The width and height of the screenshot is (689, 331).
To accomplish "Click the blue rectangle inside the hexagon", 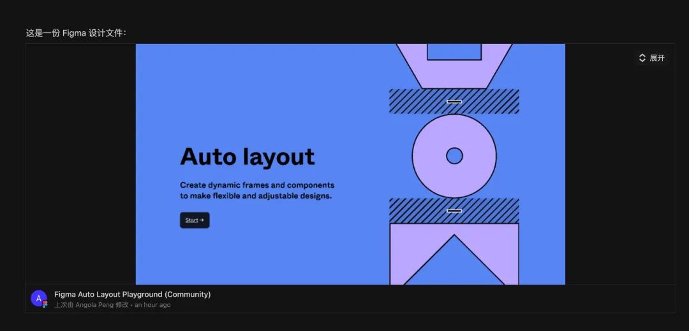I will 454,51.
